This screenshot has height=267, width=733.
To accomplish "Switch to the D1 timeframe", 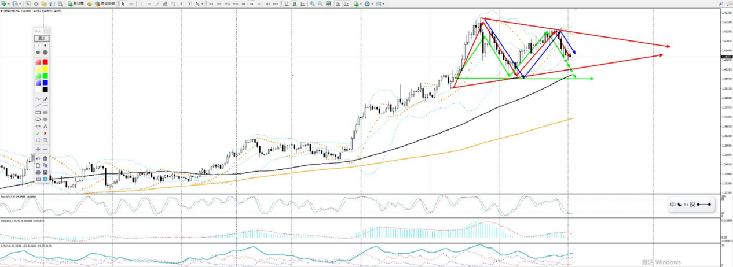I will click(x=259, y=3).
